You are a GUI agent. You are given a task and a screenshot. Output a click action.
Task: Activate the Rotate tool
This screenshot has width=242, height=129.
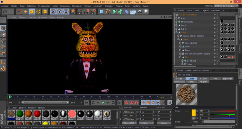click(38, 12)
